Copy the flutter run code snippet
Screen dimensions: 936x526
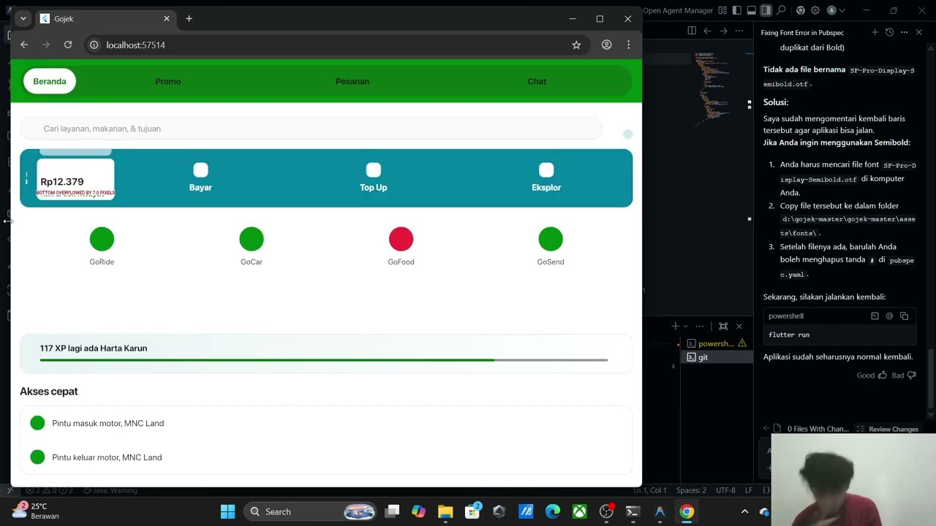(x=905, y=316)
